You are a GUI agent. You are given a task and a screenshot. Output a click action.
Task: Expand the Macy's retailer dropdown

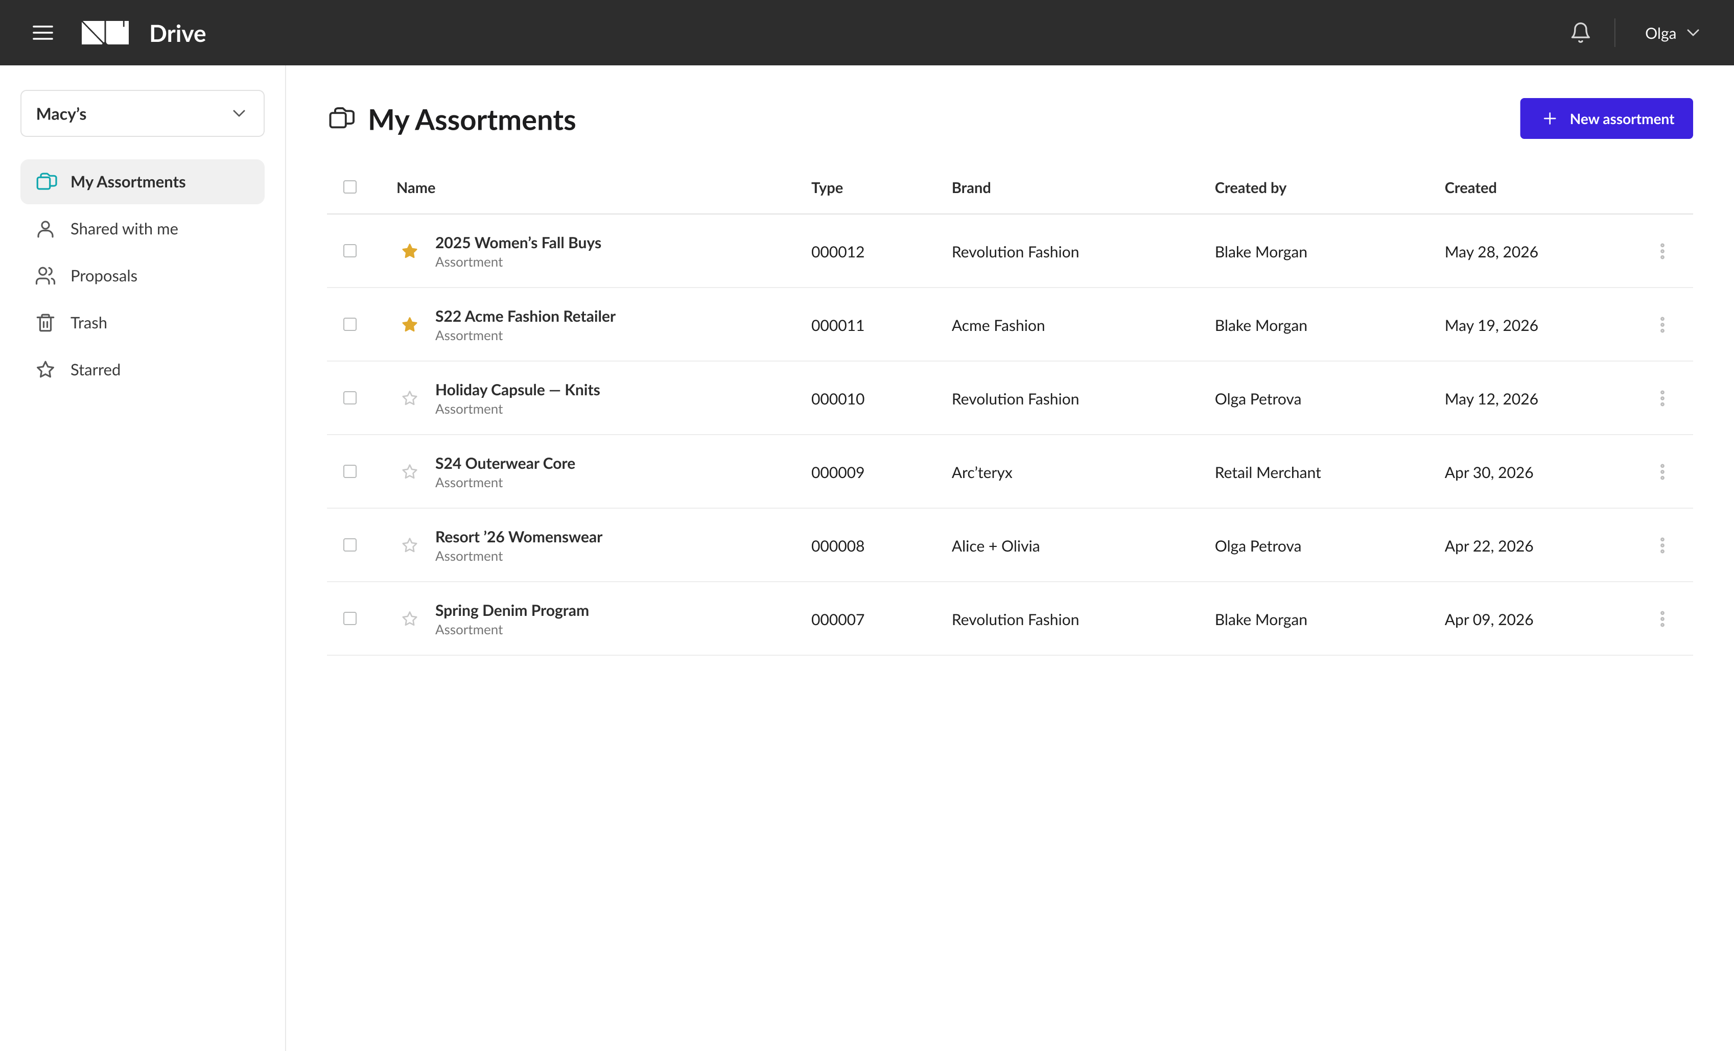tap(143, 113)
